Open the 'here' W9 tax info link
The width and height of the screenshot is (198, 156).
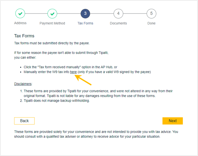(x=73, y=72)
